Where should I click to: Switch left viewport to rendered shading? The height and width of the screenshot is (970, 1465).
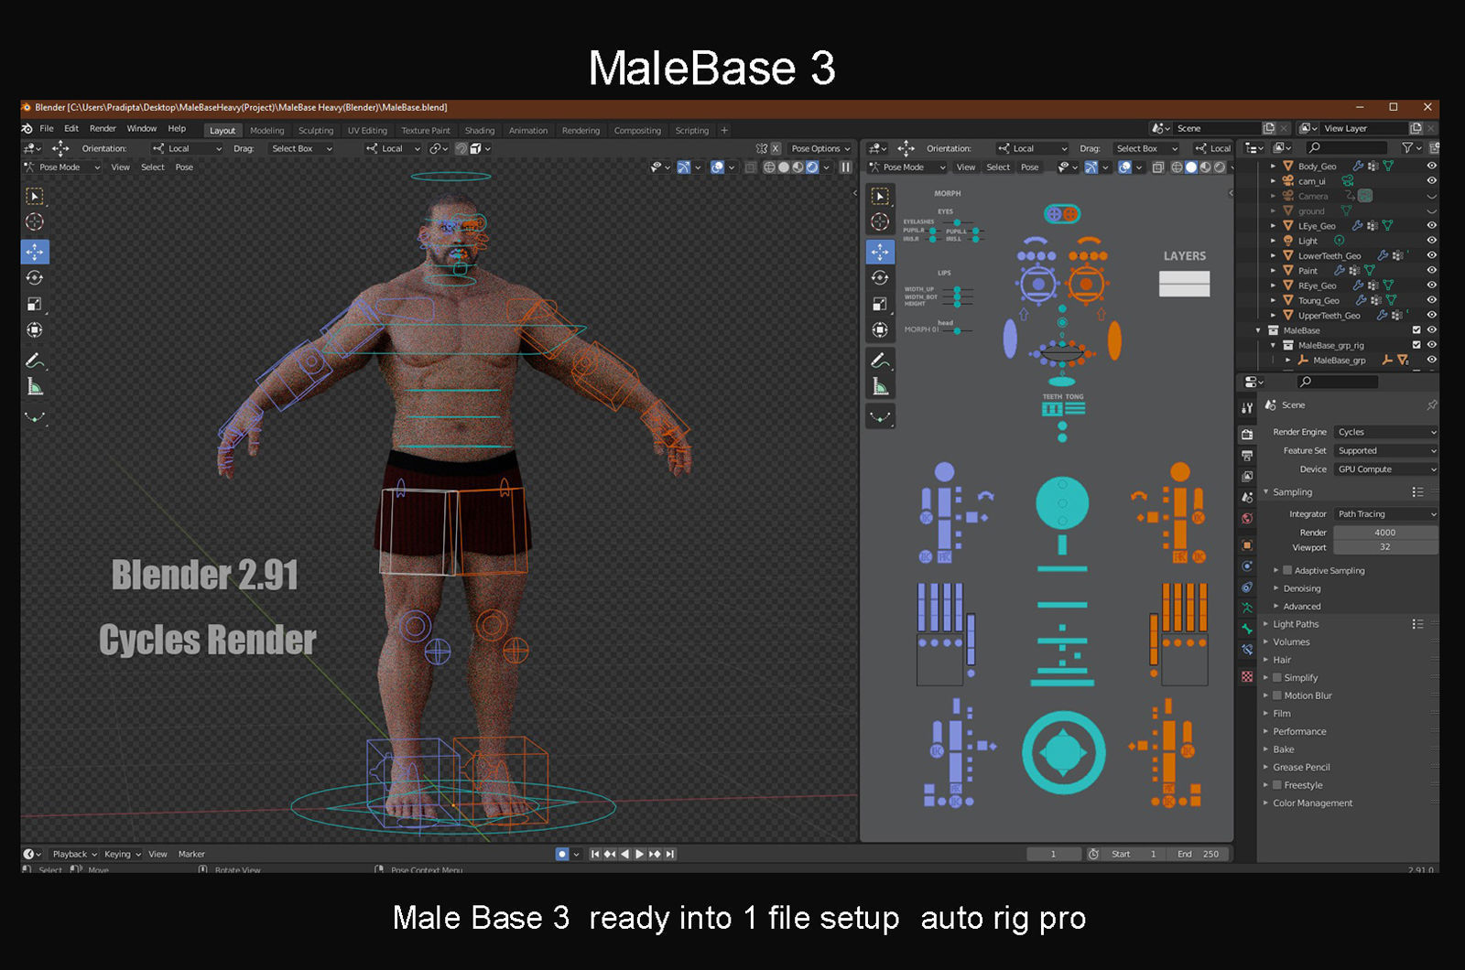(812, 167)
